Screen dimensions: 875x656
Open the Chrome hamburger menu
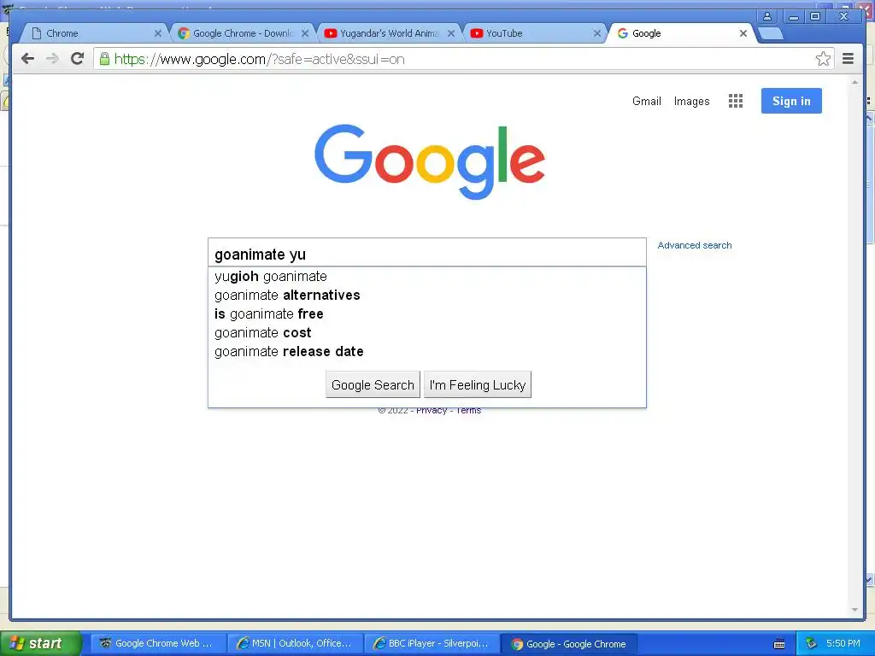pos(849,59)
